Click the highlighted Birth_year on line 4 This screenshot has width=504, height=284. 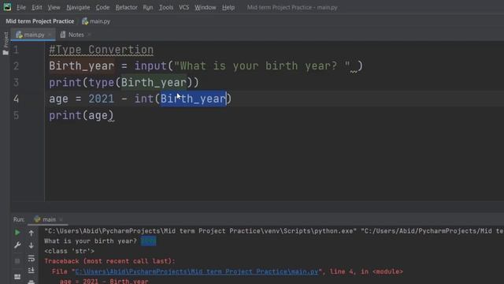(194, 99)
